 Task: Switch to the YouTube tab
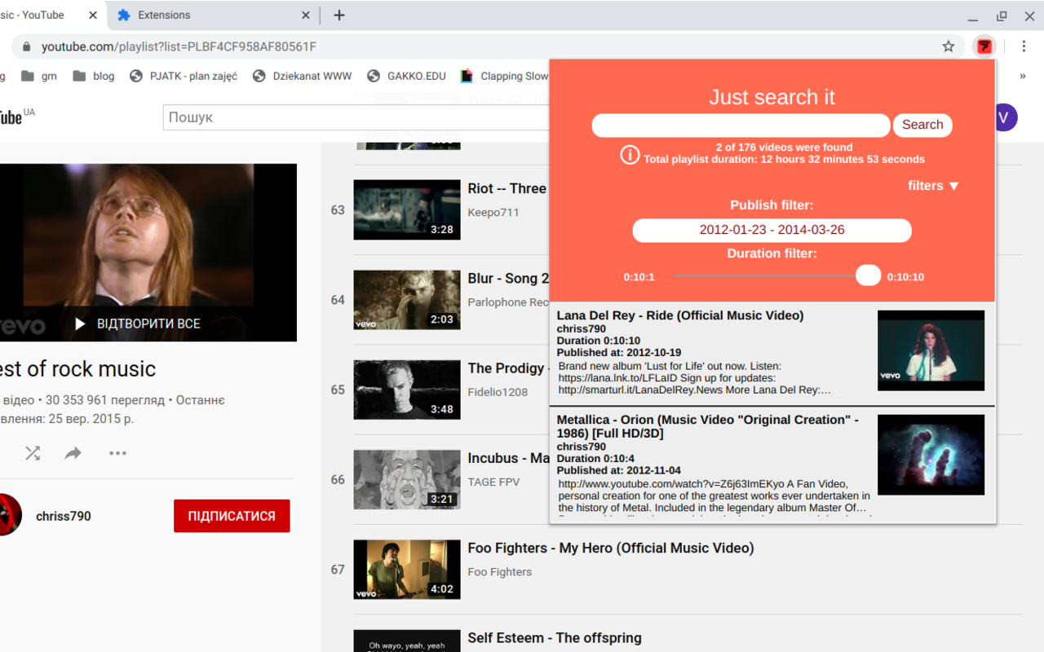coord(49,15)
